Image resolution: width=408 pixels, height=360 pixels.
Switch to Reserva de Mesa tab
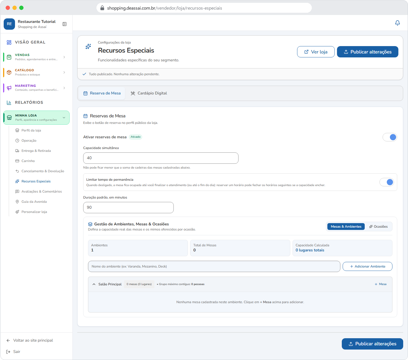[102, 93]
